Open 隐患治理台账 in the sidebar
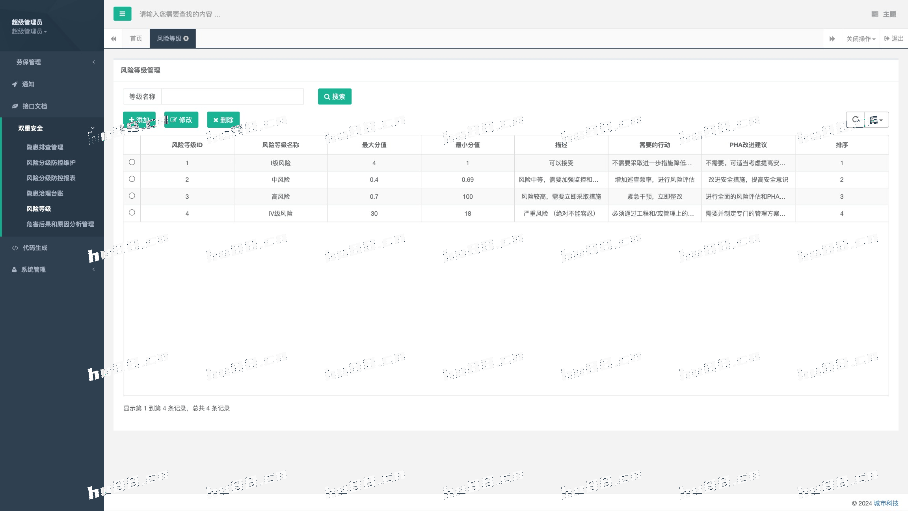908x511 pixels. 45,193
